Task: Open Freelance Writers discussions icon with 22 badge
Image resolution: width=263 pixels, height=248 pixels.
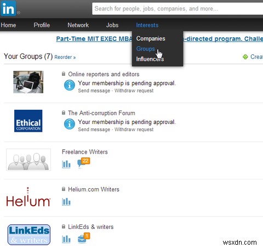Action: coord(83,162)
